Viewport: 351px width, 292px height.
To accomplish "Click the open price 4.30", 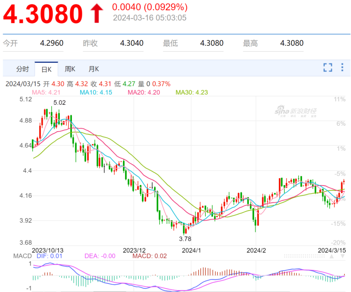I will (x=58, y=84).
